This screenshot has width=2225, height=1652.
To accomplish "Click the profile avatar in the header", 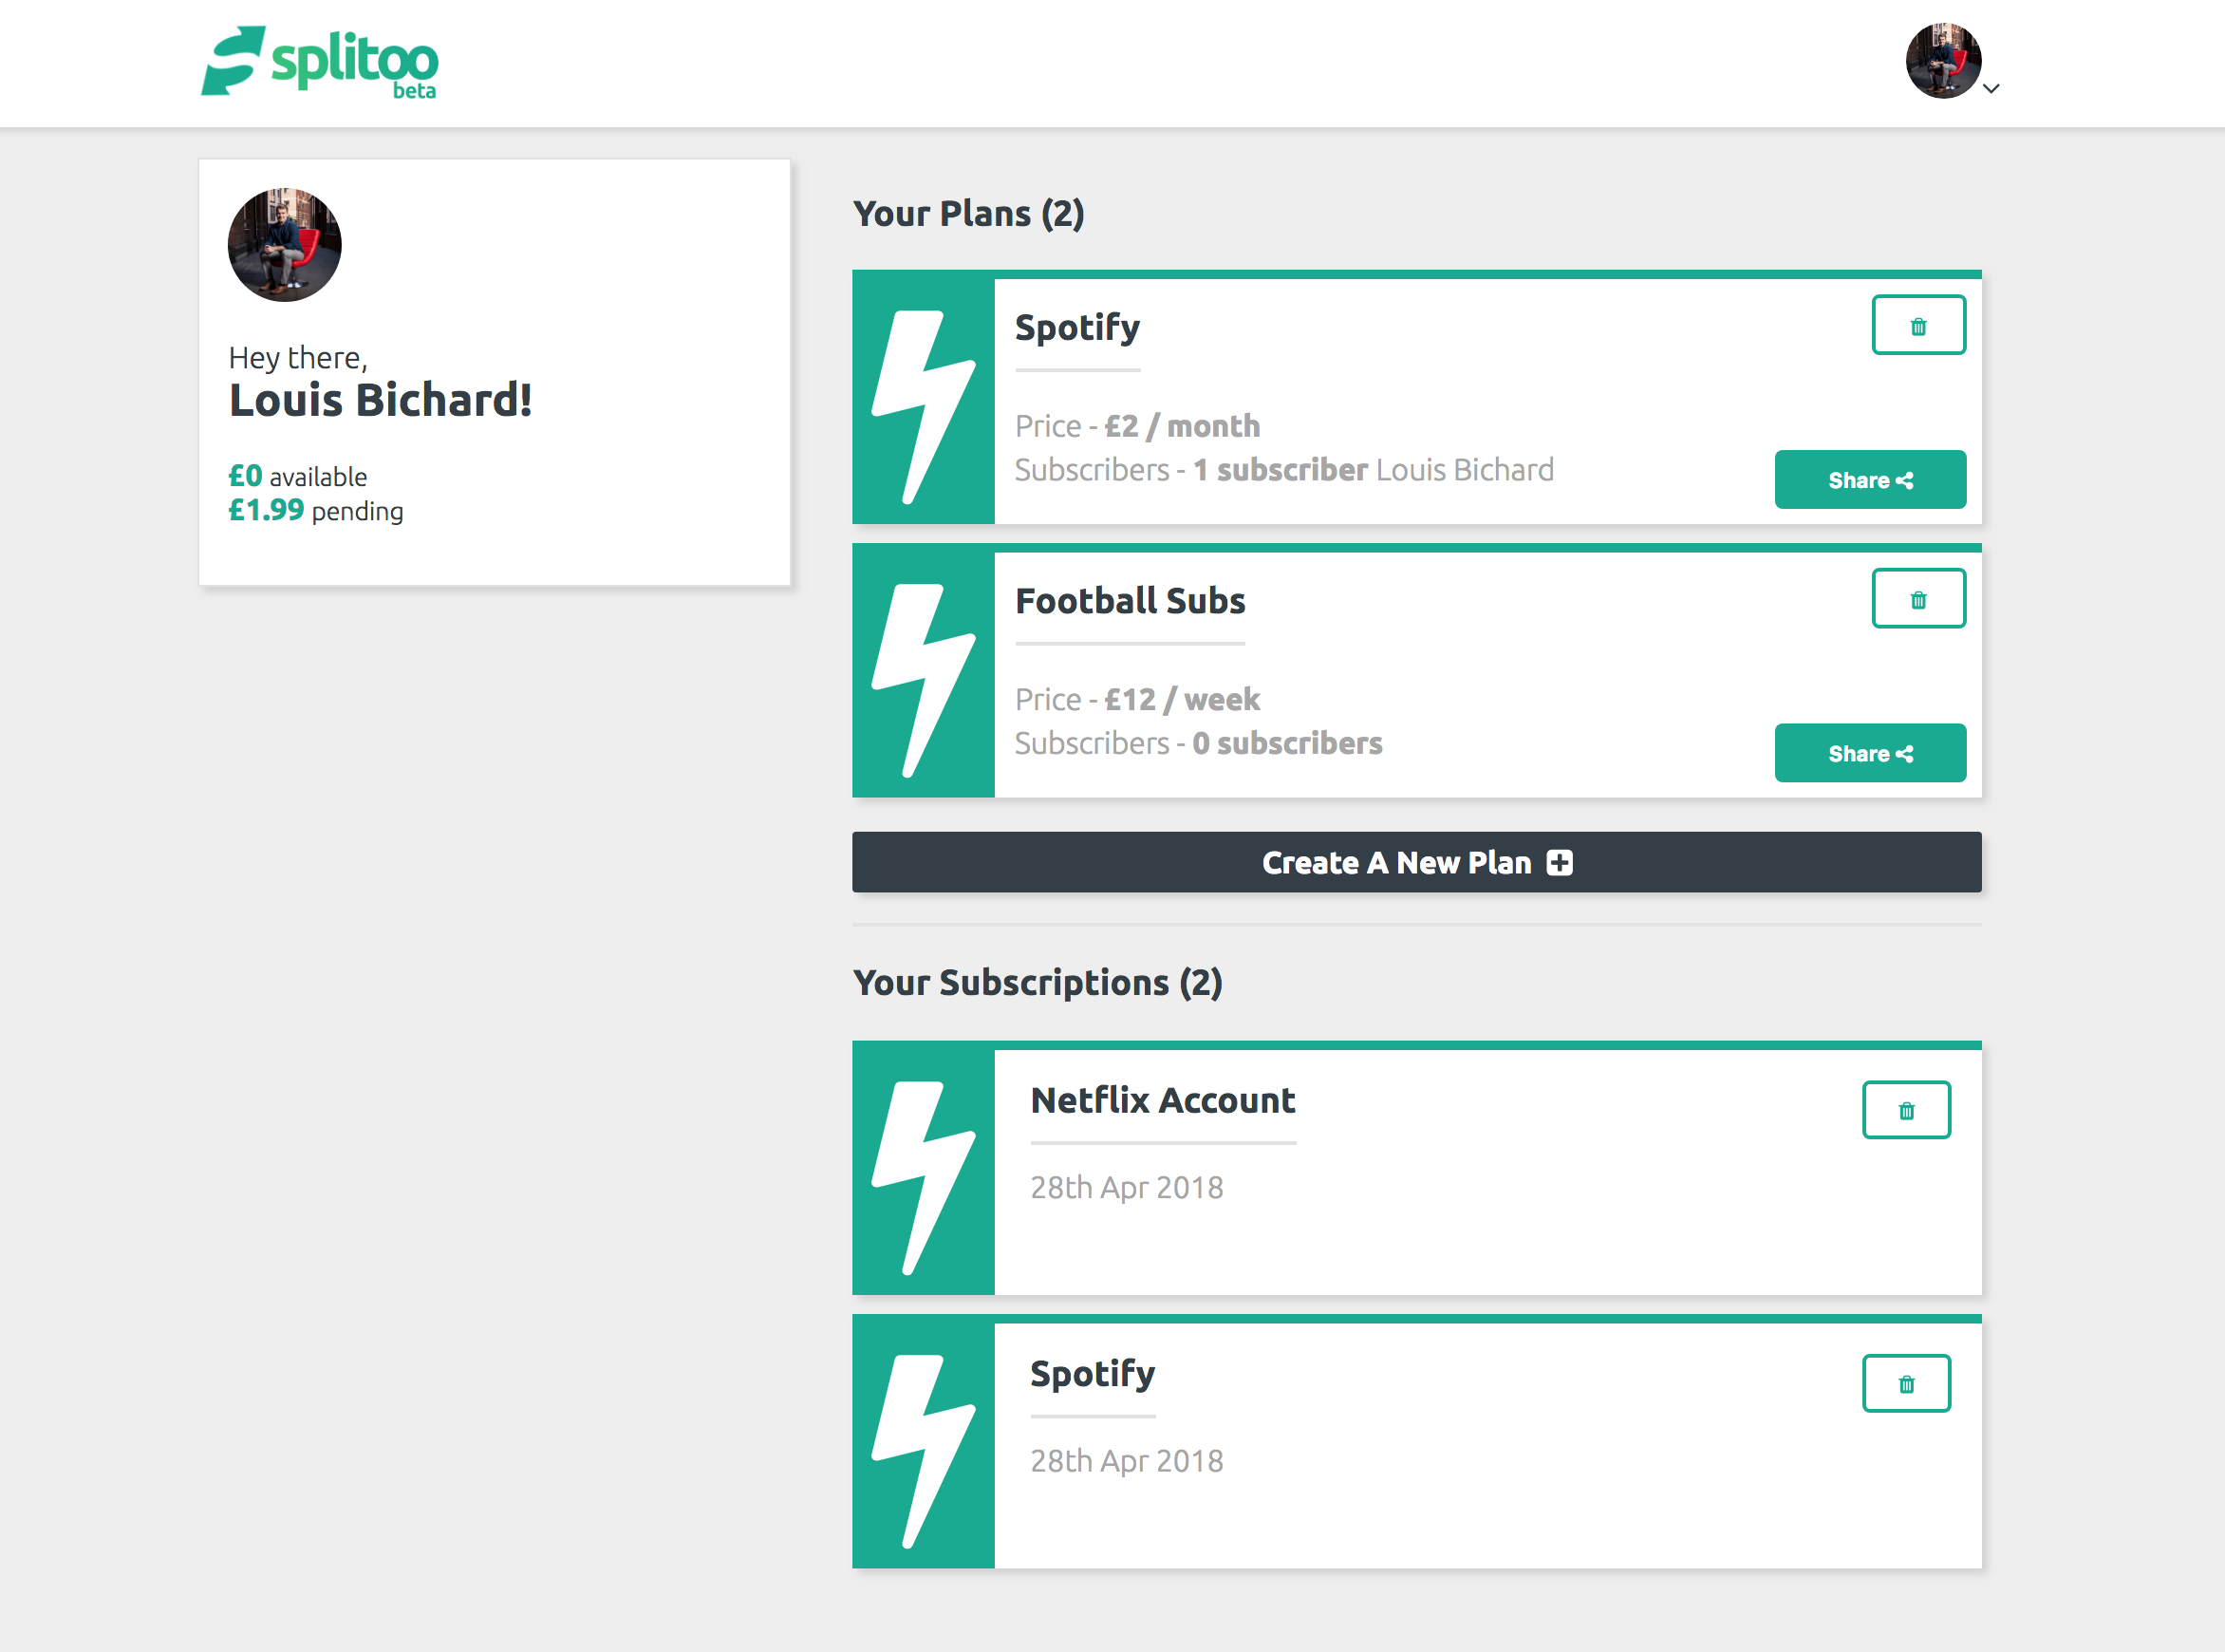I will pos(1945,61).
